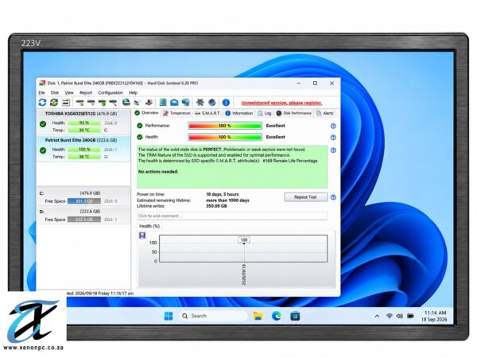Click the D: free space bar
Viewport: 477px width, 358px height.
[x=84, y=220]
